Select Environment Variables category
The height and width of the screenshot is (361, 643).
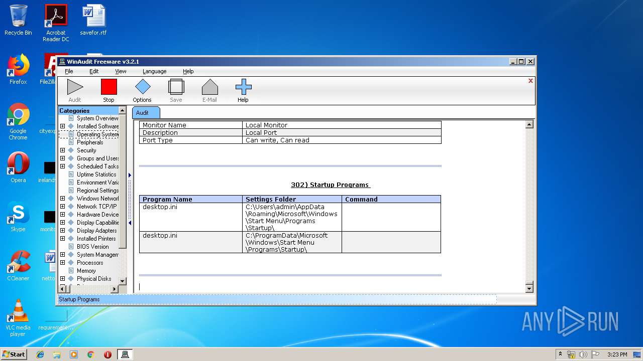tap(97, 183)
